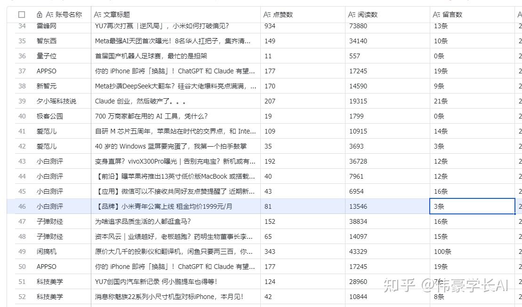The width and height of the screenshot is (522, 307).
Task: Select the reads cell 43329
Action: coord(358,252)
